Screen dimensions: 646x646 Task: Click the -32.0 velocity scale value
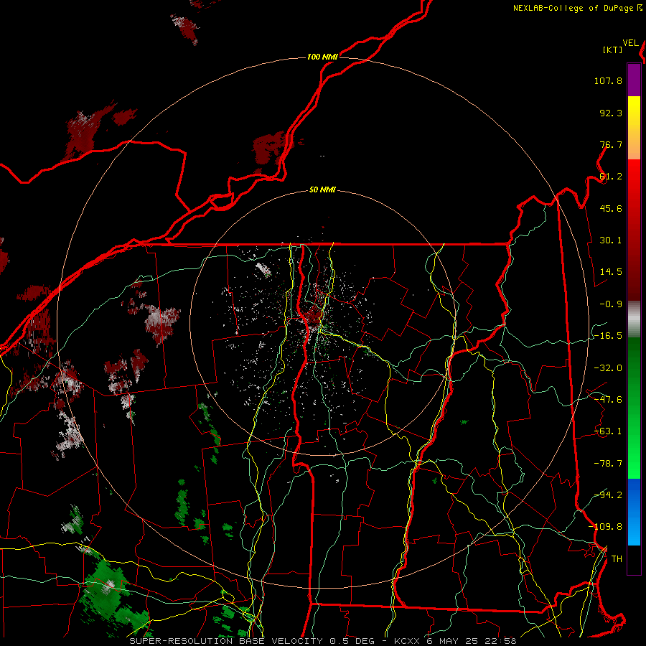click(x=608, y=368)
